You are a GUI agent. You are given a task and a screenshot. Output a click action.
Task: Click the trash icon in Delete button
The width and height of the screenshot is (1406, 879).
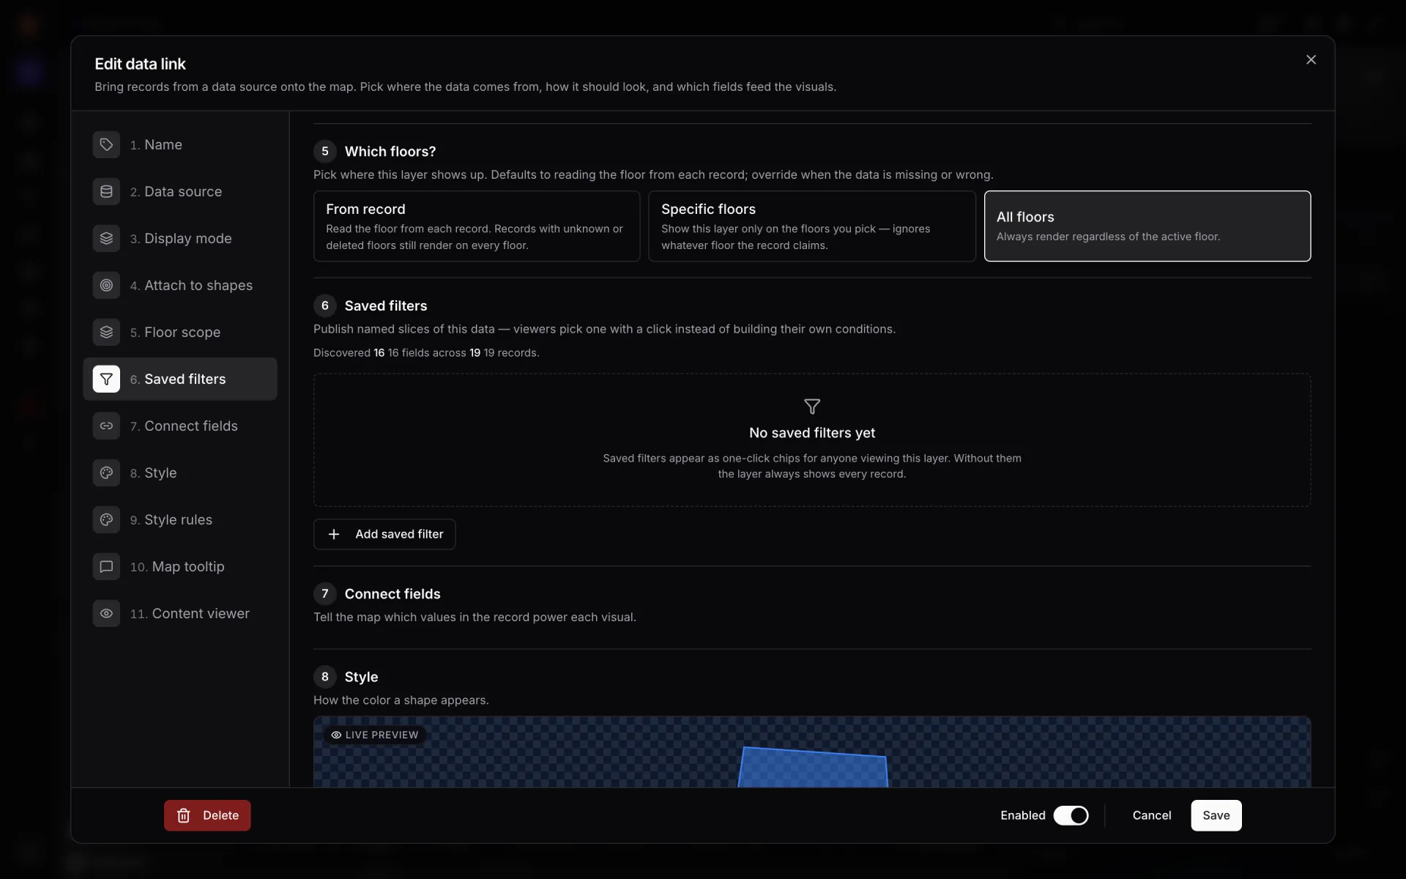coord(184,815)
